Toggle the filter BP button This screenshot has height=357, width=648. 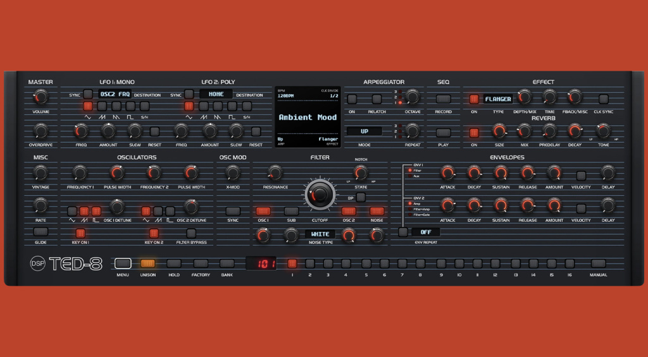360,197
